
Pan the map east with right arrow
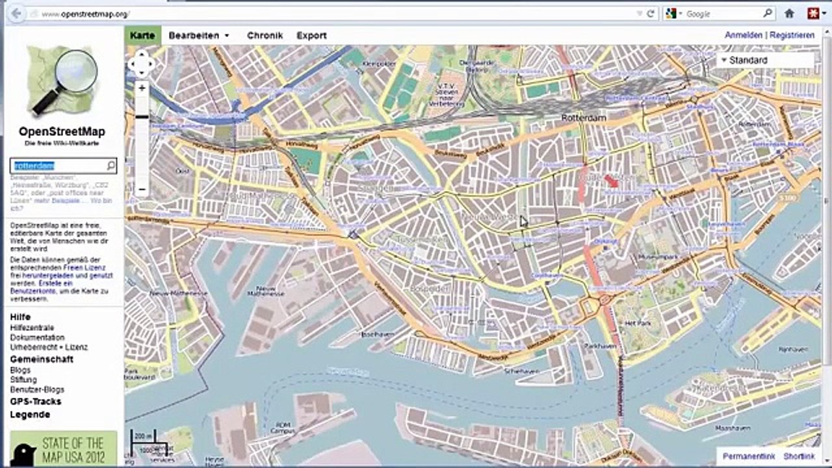(151, 64)
